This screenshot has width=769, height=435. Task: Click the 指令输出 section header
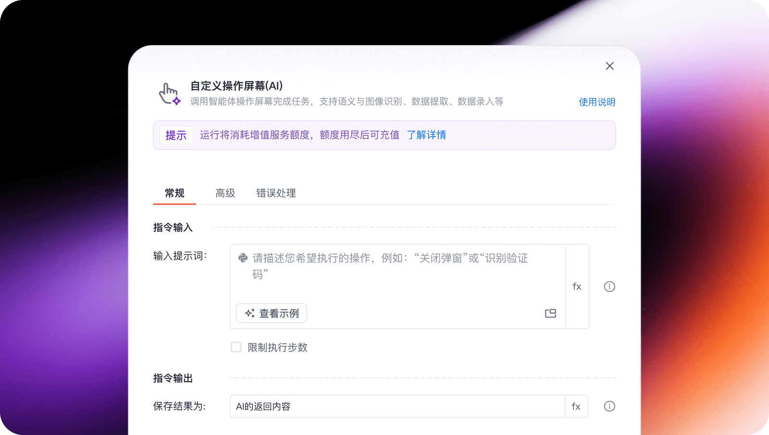coord(173,378)
